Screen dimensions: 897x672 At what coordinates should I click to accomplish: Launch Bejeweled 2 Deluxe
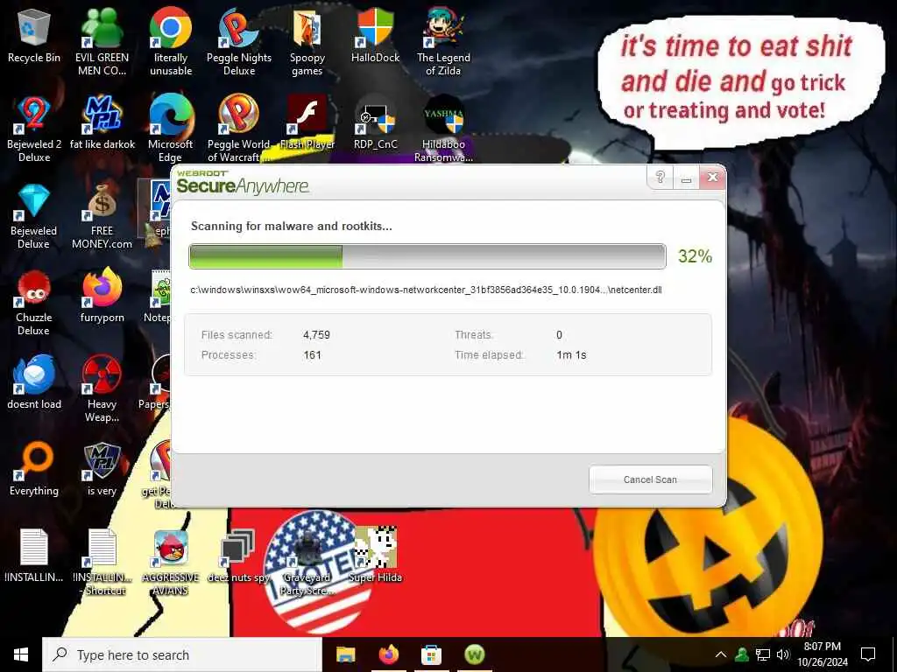point(34,129)
